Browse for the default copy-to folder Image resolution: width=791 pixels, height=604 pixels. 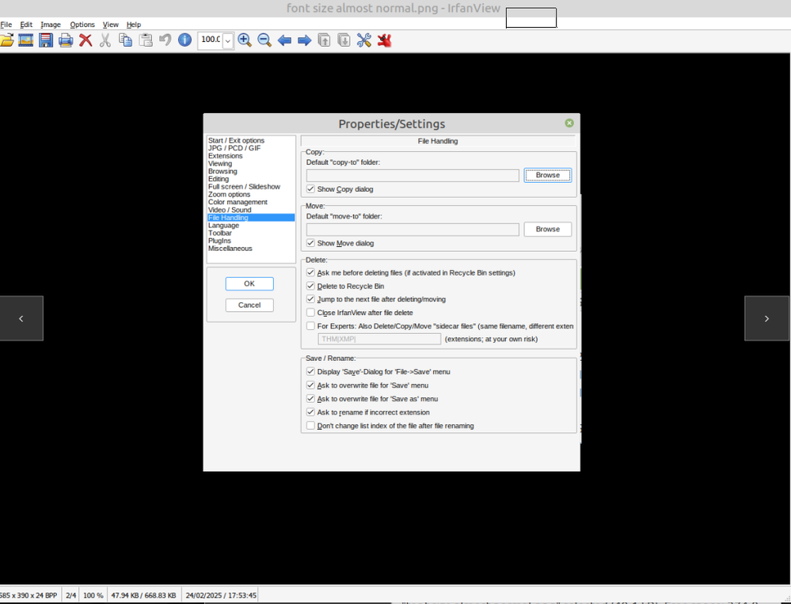point(547,175)
